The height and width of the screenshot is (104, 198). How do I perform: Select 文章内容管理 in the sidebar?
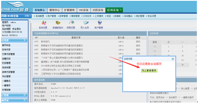tap(8, 54)
